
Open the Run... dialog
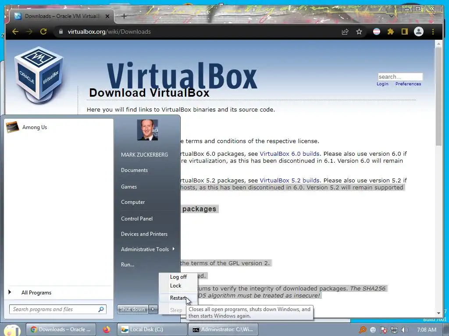pos(128,265)
